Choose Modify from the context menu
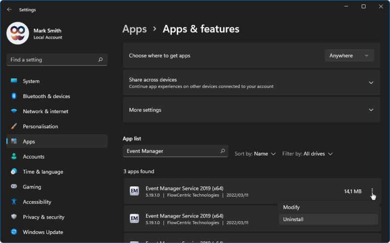The width and height of the screenshot is (390, 243). [x=328, y=207]
